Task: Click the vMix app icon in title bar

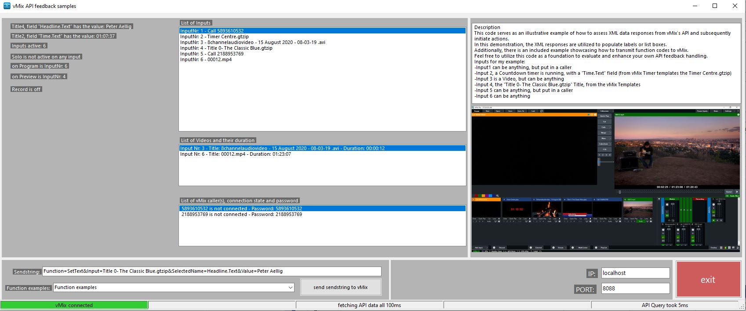Action: coord(7,6)
